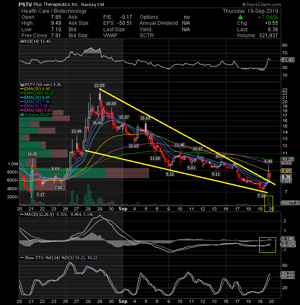The width and height of the screenshot is (300, 305).
Task: Click the 9.12 price label on chart
Action: [170, 174]
